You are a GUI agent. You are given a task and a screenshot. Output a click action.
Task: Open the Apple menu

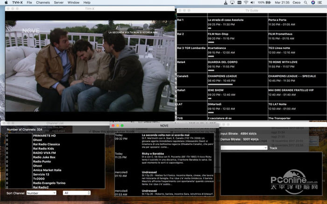(5, 3)
